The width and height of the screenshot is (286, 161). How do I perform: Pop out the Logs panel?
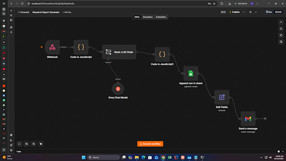(x=279, y=151)
